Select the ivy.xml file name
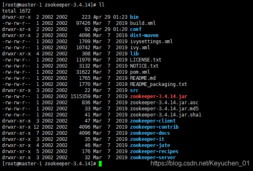Image resolution: width=253 pixels, height=171 pixels. click(140, 48)
